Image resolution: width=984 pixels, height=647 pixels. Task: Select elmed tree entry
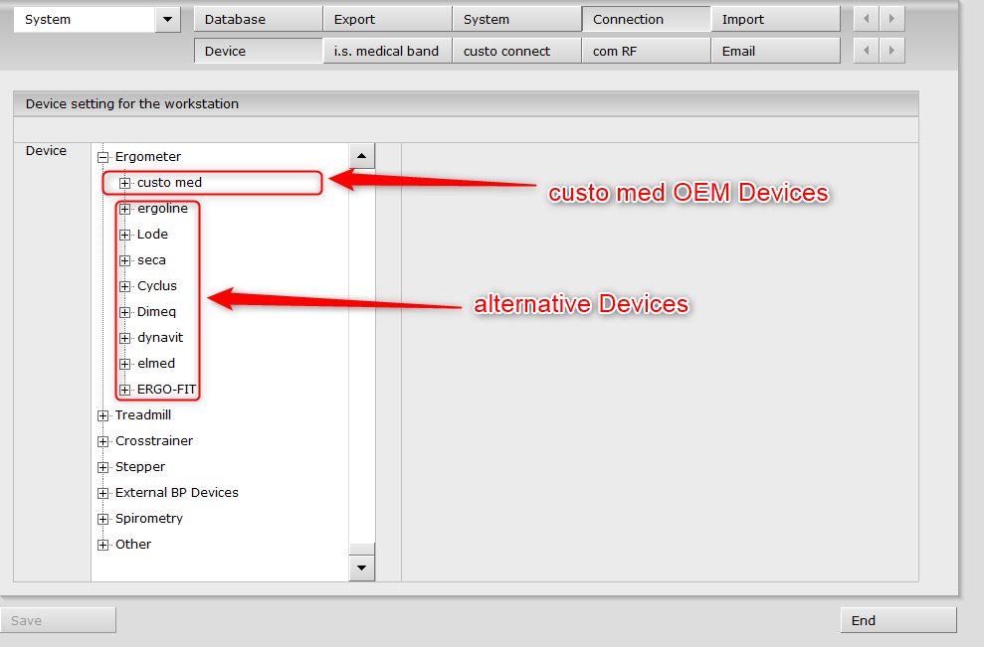(155, 364)
